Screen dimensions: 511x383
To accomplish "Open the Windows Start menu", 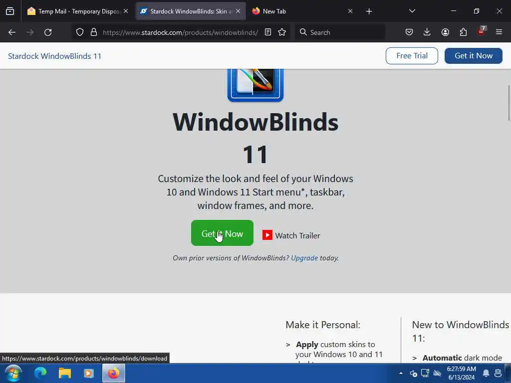I will tap(13, 373).
